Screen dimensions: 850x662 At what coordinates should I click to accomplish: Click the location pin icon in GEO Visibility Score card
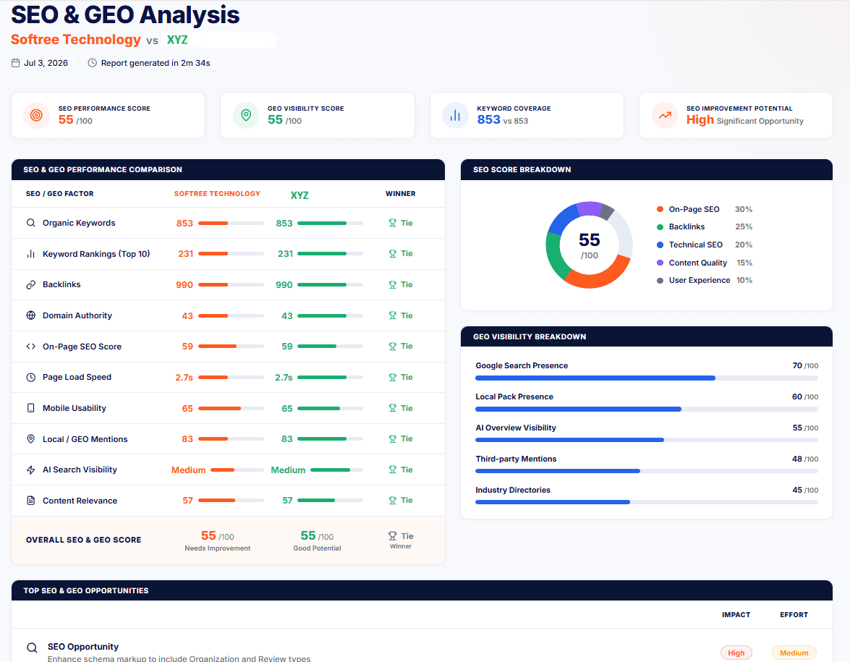click(x=246, y=115)
